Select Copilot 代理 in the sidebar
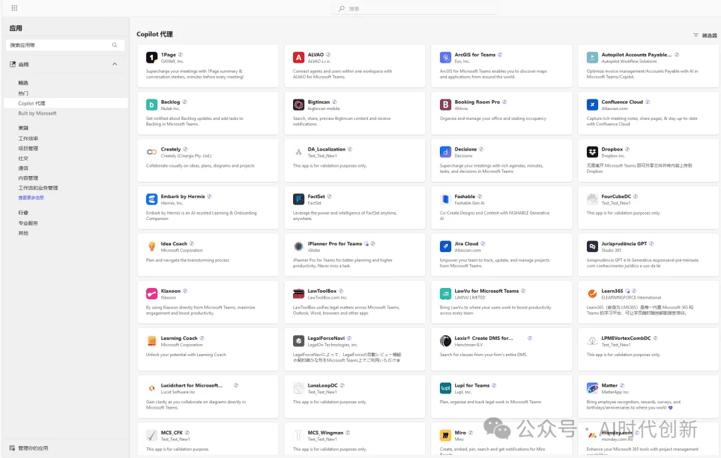721x458 pixels. (65, 103)
